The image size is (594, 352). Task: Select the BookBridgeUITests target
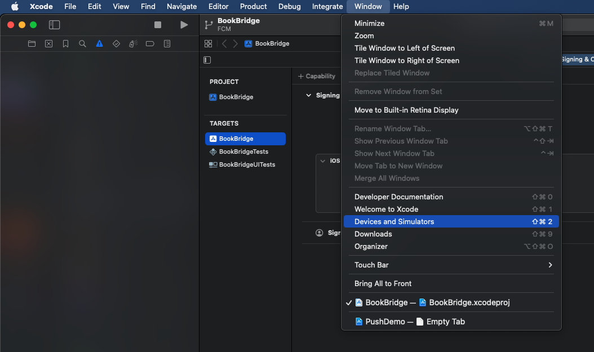[246, 164]
